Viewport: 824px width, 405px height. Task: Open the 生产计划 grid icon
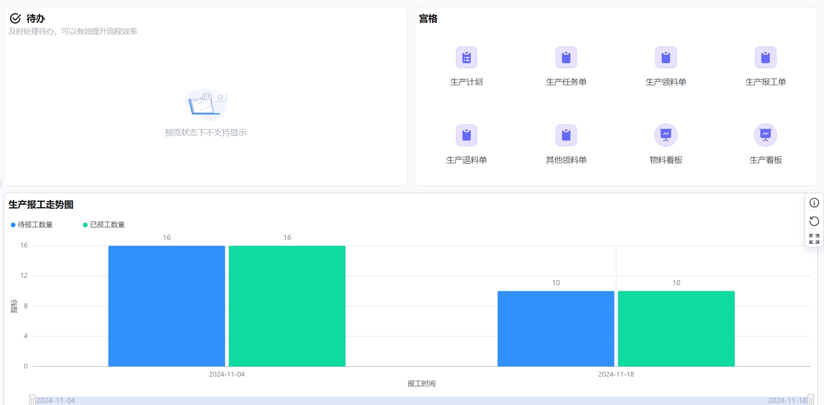pyautogui.click(x=466, y=57)
